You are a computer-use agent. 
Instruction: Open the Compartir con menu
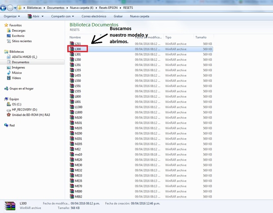coord(63,16)
